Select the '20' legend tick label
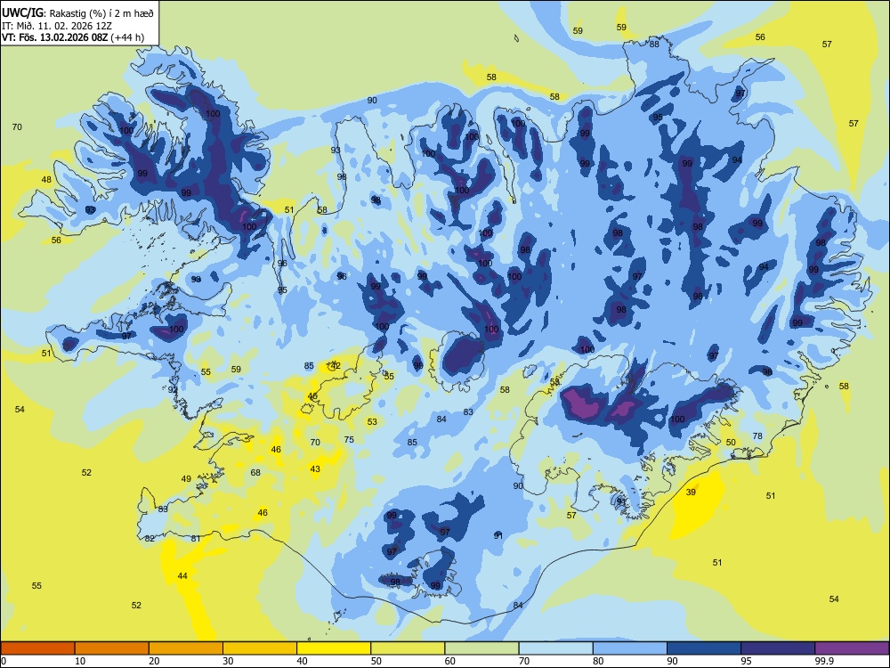Image resolution: width=890 pixels, height=668 pixels. point(154,661)
